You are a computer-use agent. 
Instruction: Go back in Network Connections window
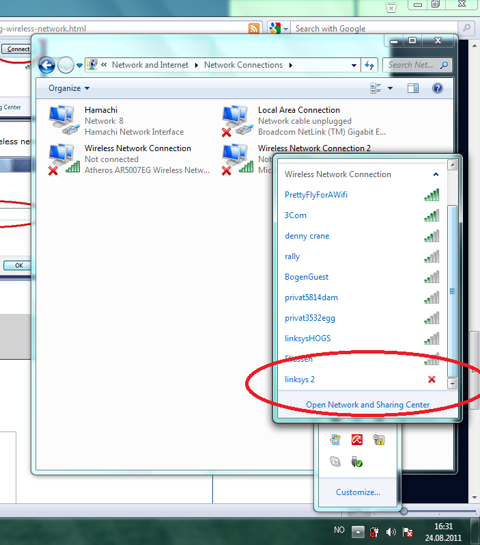coord(46,65)
